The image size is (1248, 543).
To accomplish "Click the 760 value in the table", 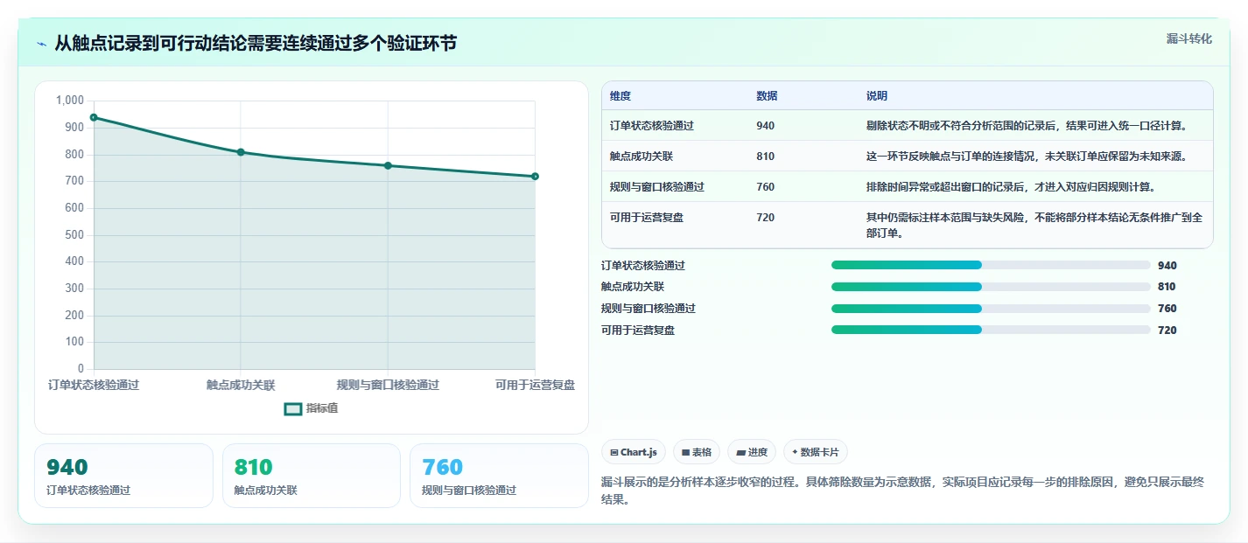I will 766,187.
